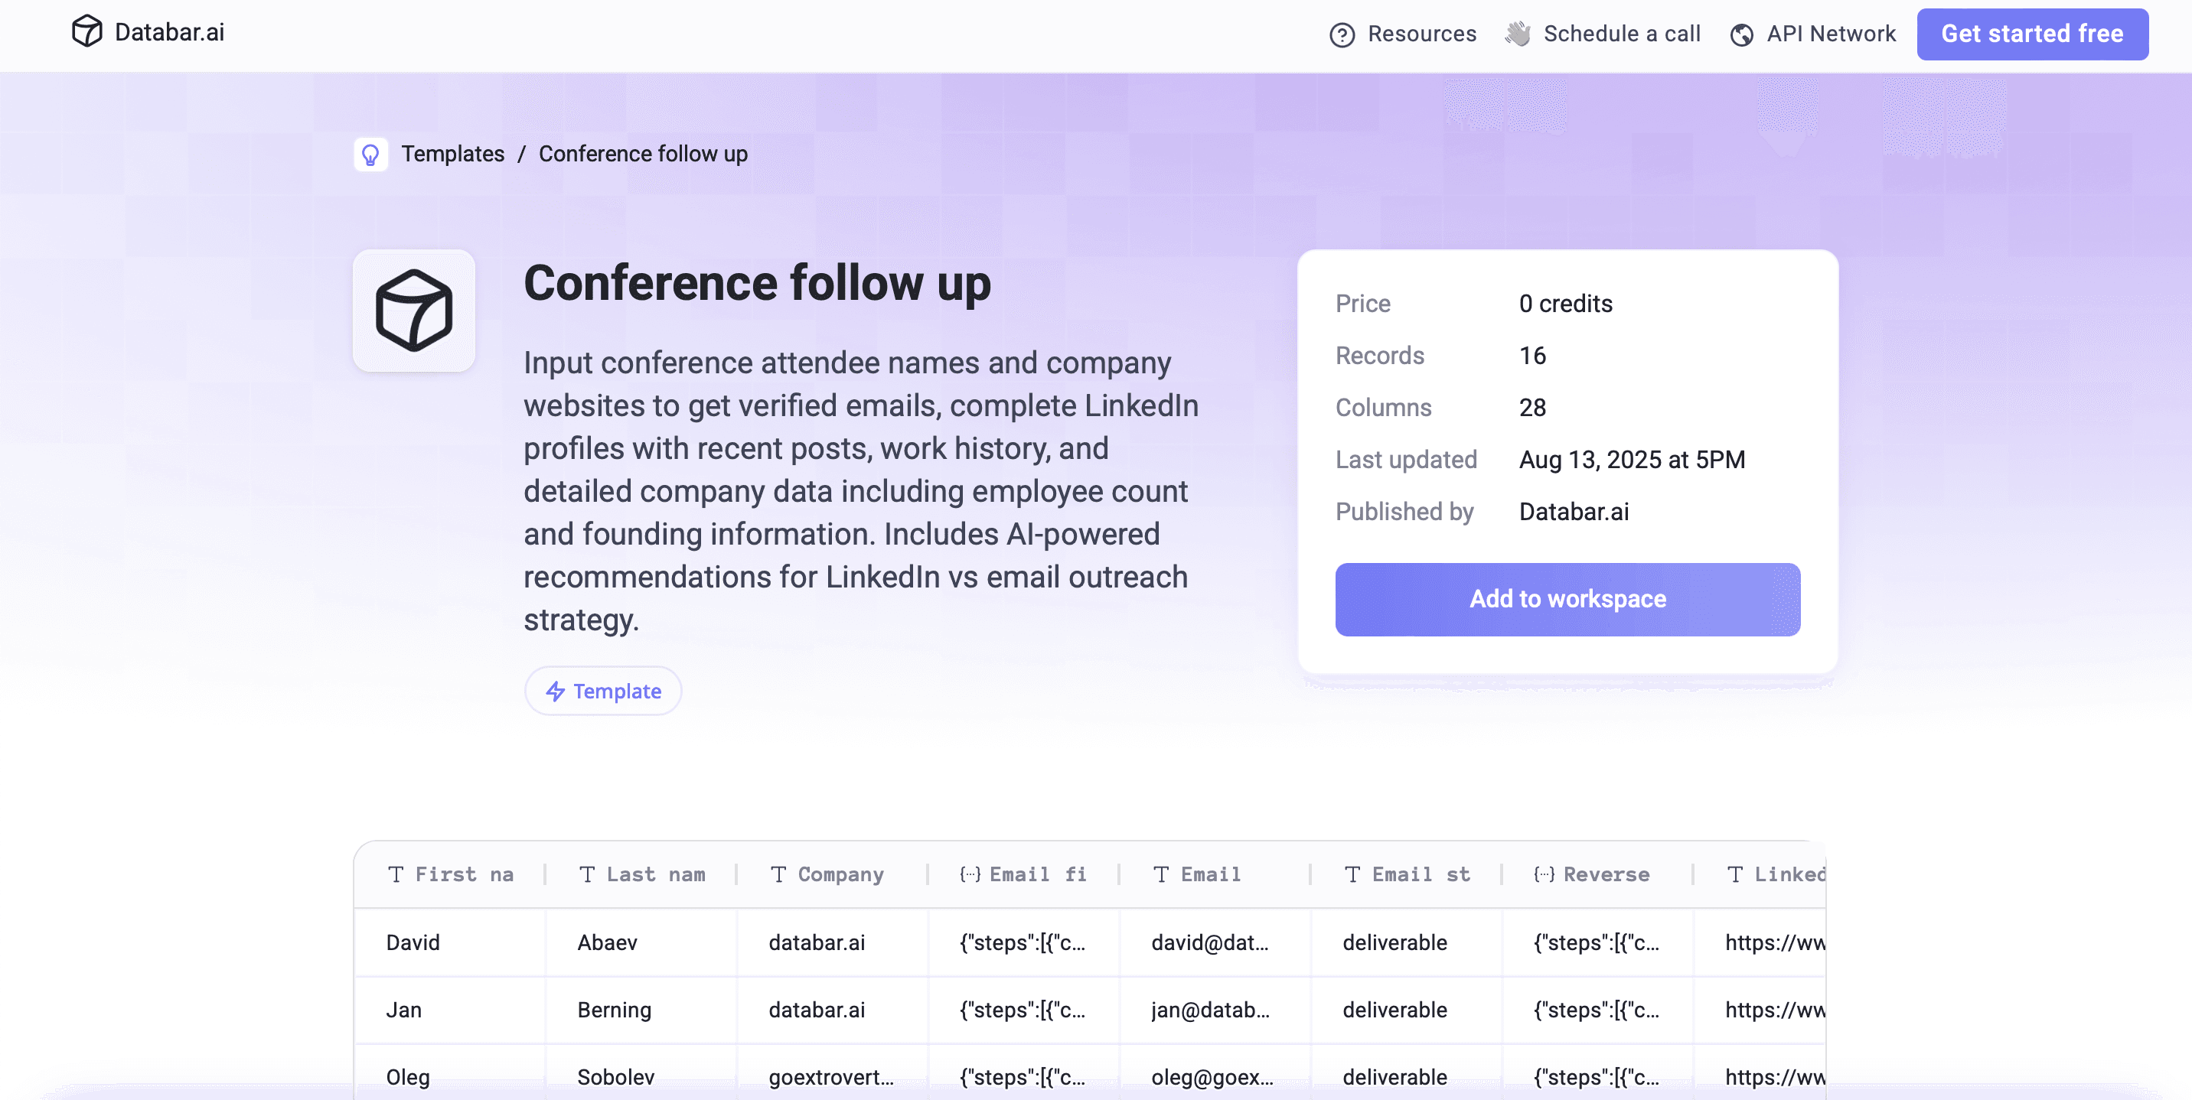Click the lightbulb icon in the breadcrumb
Screen dimensions: 2192x1100
click(371, 154)
